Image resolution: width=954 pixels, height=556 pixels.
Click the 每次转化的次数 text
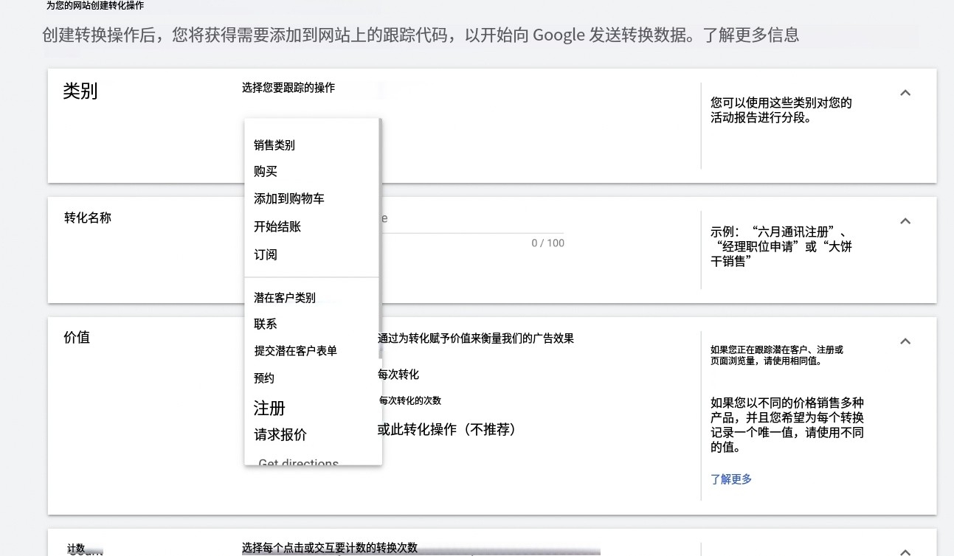[410, 400]
